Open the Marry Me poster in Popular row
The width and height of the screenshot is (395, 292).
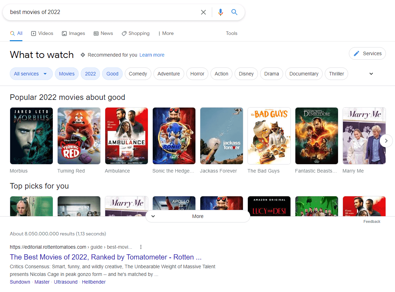[x=364, y=136]
